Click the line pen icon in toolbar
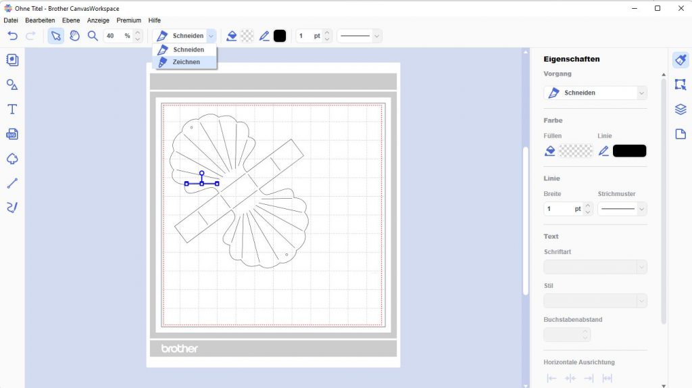This screenshot has width=692, height=388. coord(264,36)
